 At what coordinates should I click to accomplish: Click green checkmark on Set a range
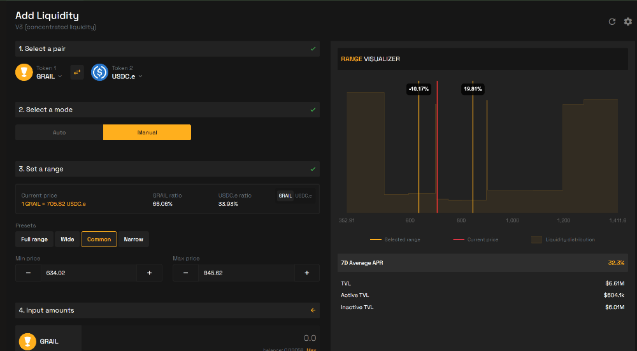point(313,169)
